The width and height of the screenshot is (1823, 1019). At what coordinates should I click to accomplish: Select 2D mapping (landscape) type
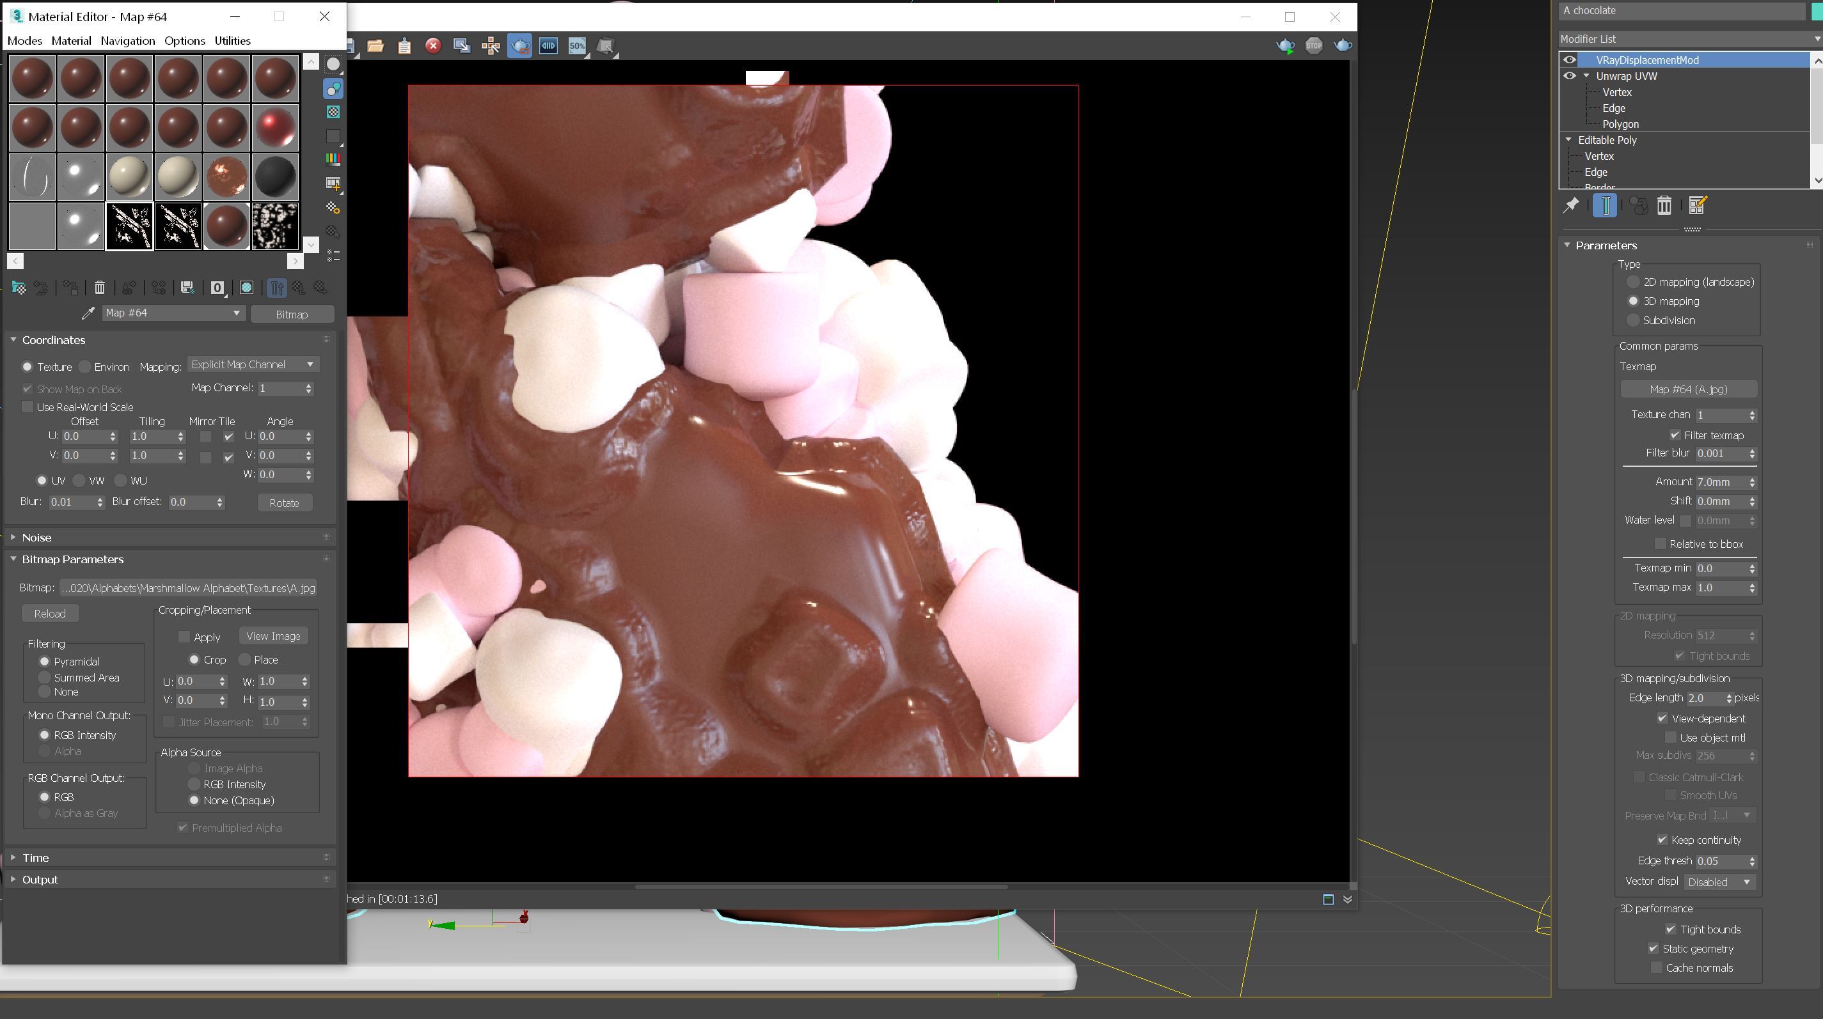pyautogui.click(x=1633, y=282)
